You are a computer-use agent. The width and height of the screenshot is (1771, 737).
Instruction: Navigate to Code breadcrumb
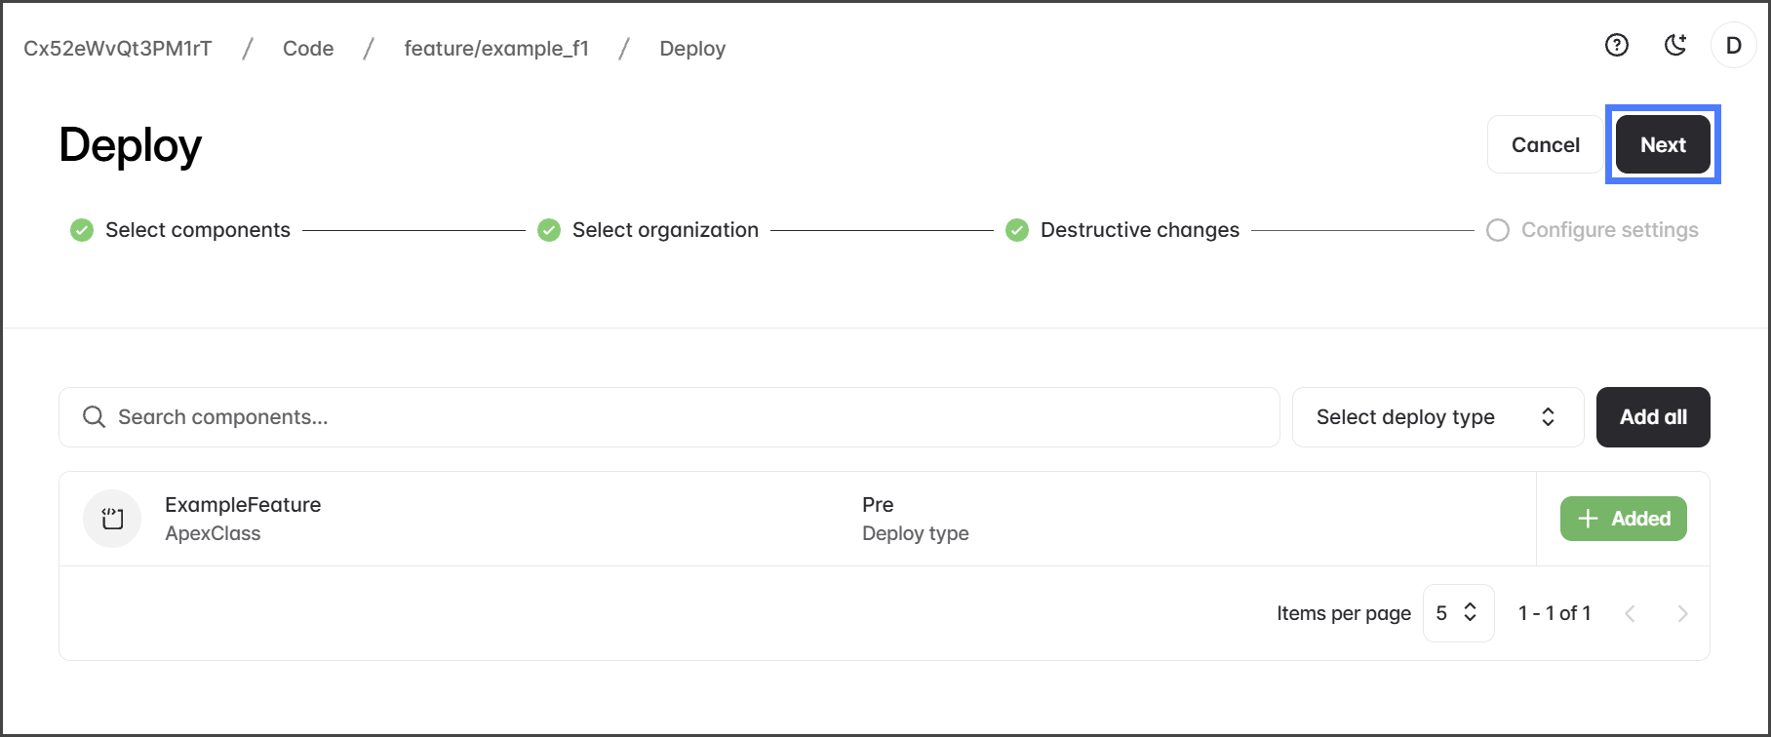point(308,49)
